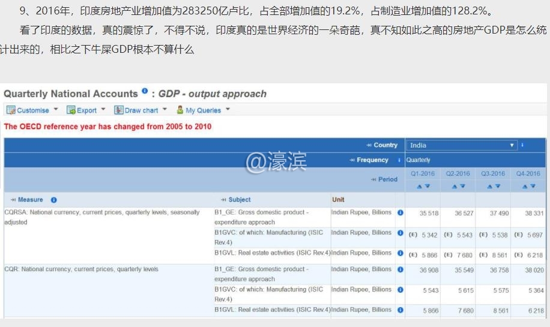The height and width of the screenshot is (327, 550).
Task: Sort Q4-2016 column ascending with up arrow
Action: coord(525,187)
